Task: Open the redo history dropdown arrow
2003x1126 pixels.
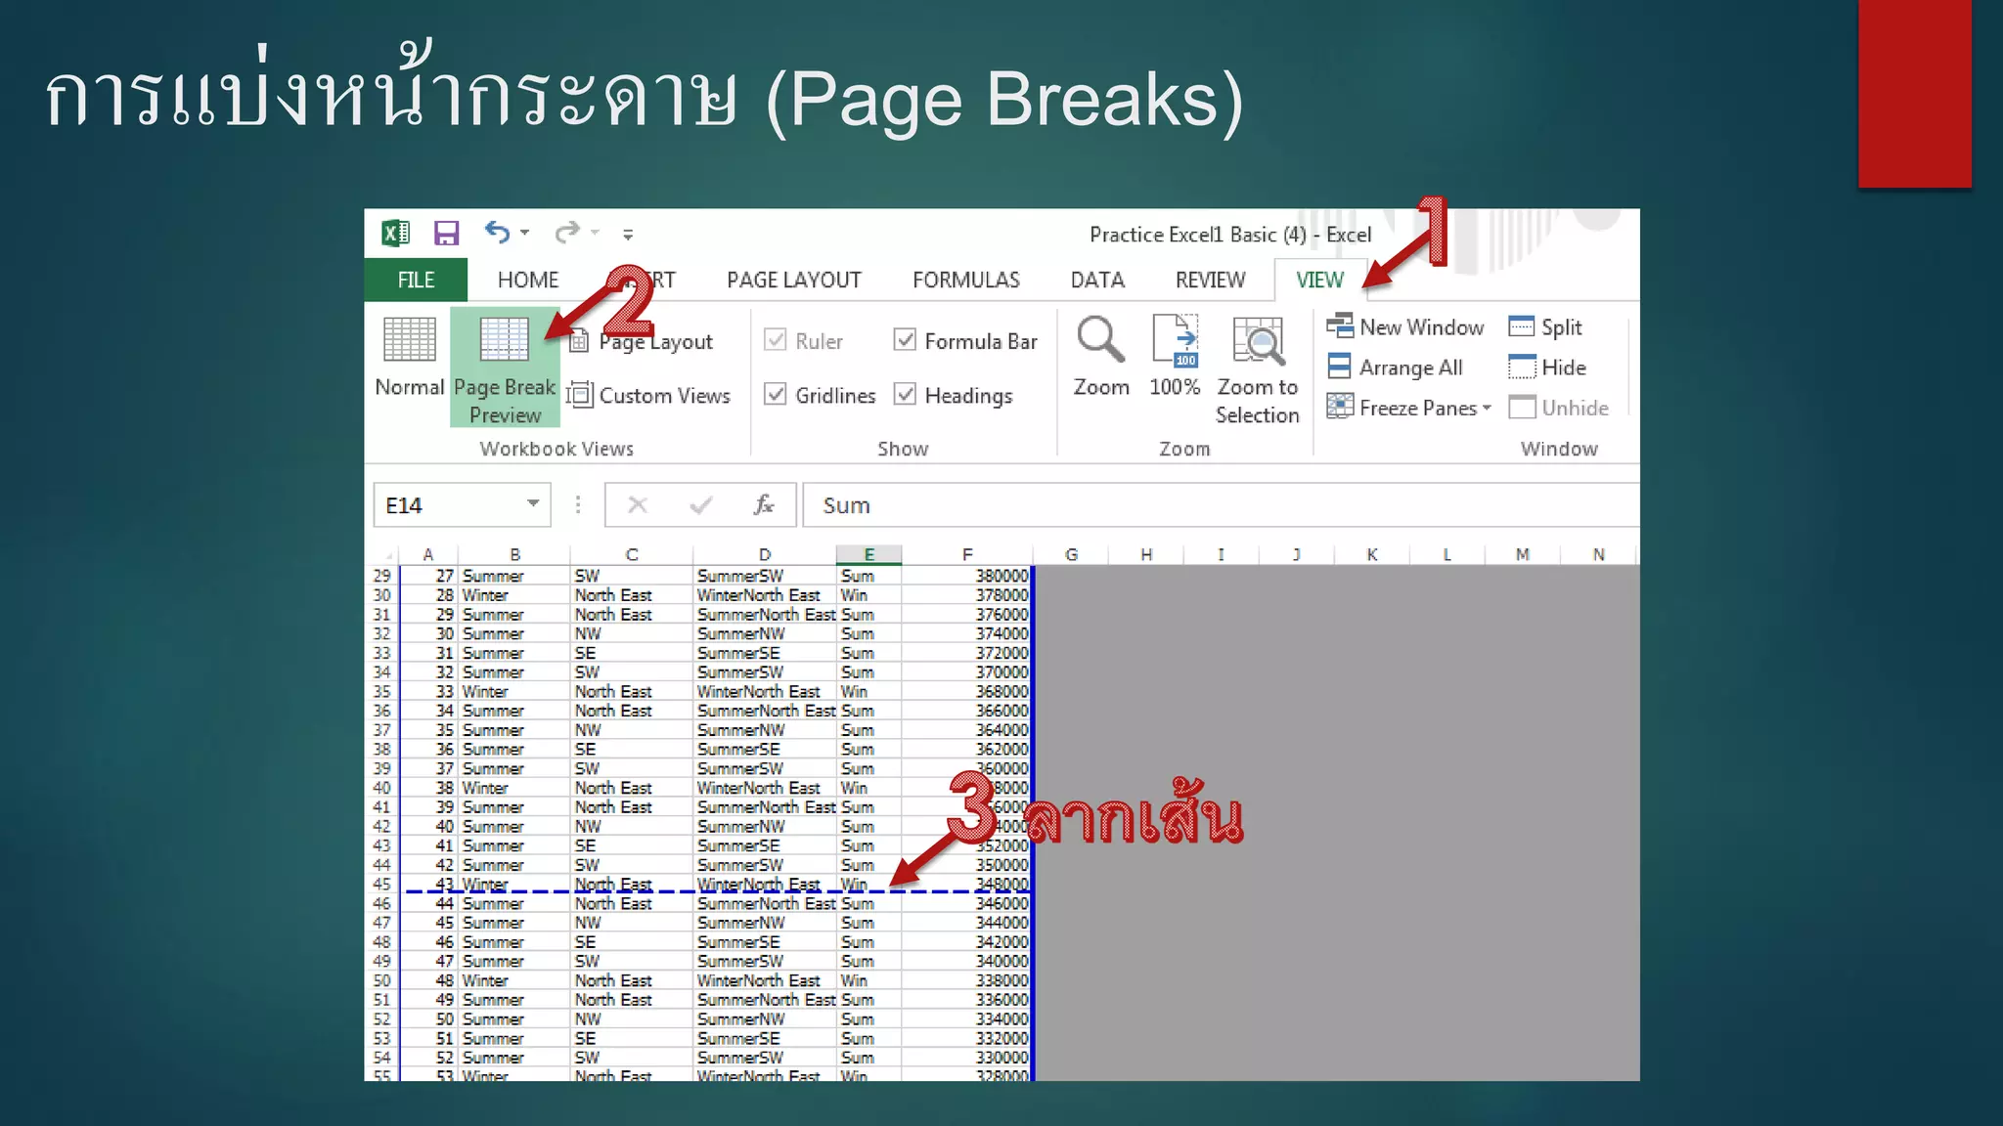Action: coord(595,233)
